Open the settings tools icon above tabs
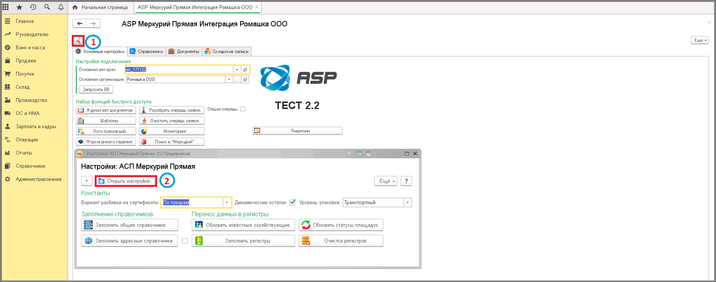 coord(77,40)
